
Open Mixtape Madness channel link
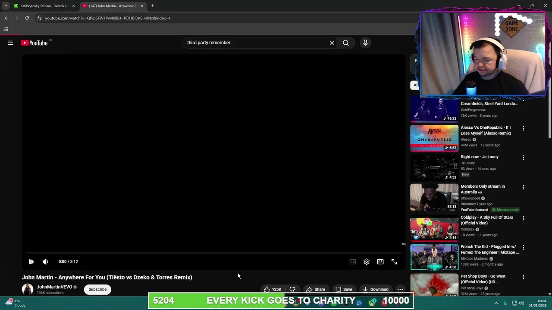click(x=474, y=259)
